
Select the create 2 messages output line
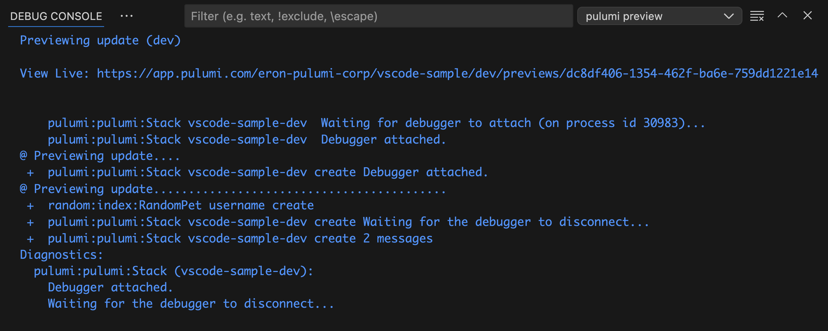coord(240,238)
